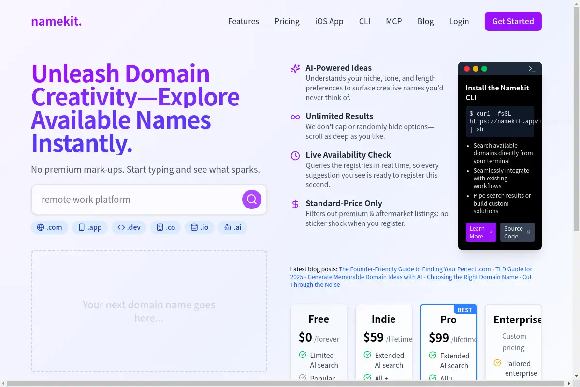Enable the .io TLD chip
This screenshot has width=580, height=387.
coord(200,227)
